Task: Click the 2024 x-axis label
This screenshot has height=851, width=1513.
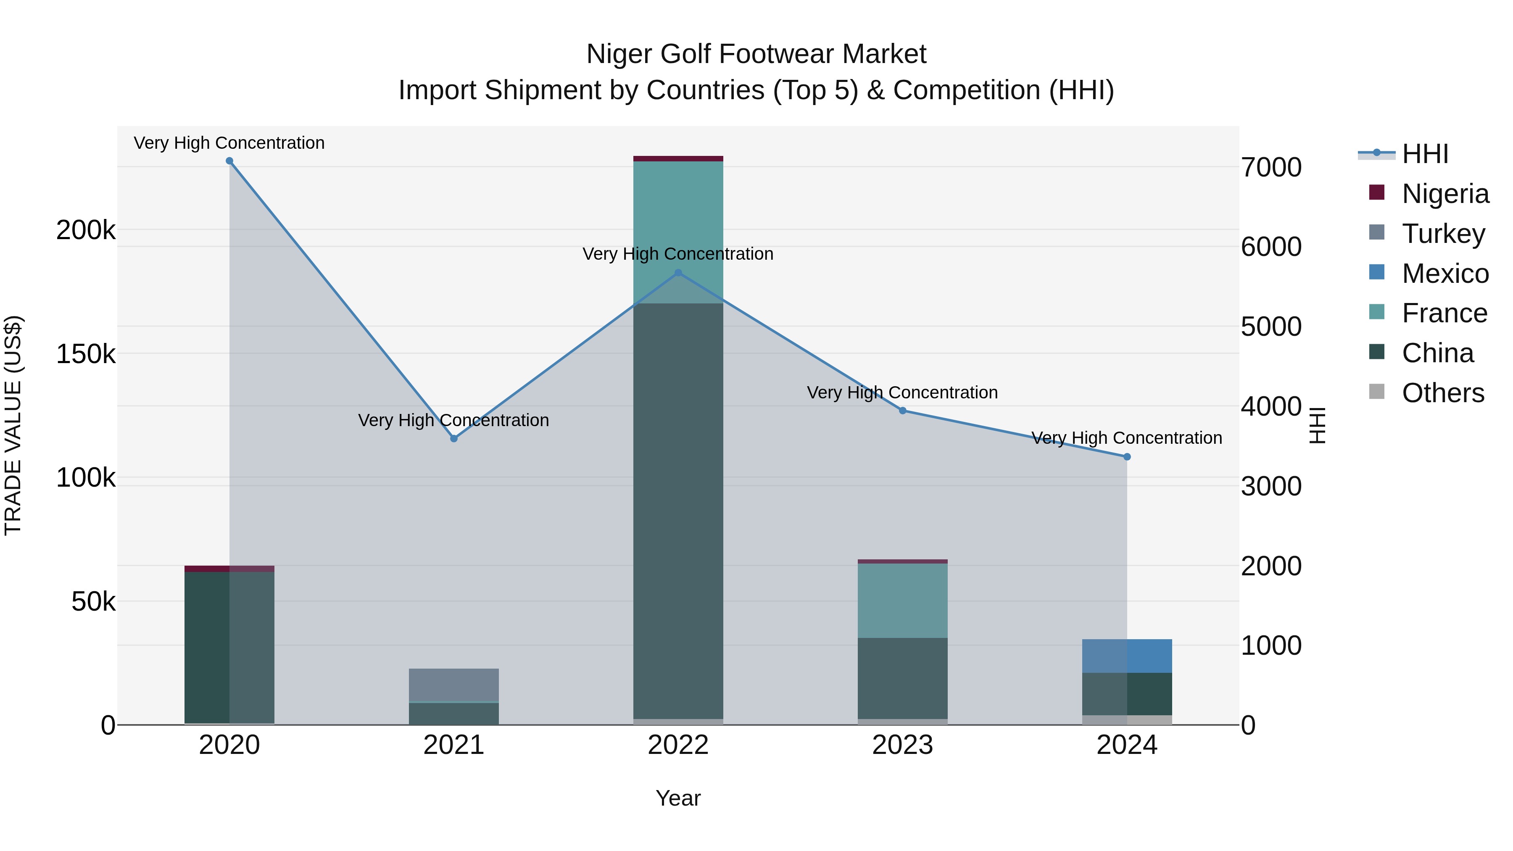Action: [1127, 745]
